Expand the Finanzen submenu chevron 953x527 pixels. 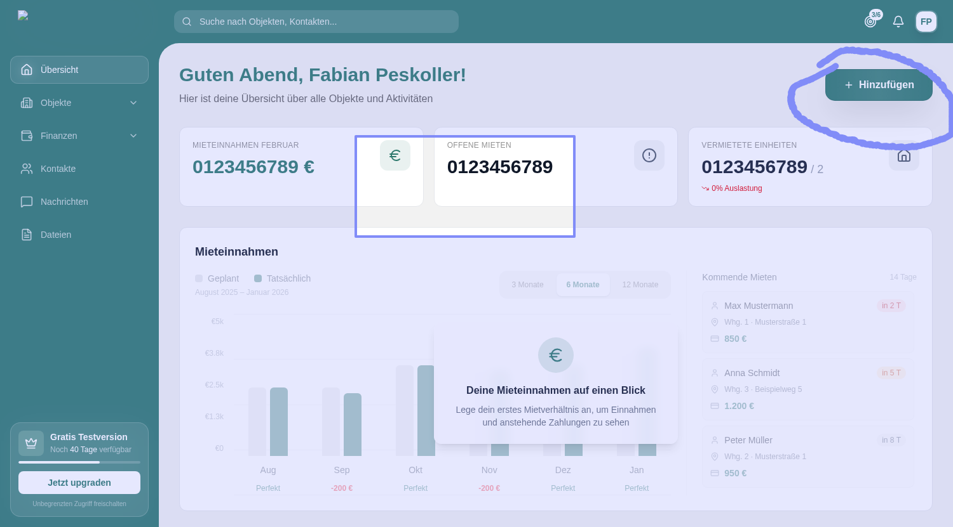[x=133, y=136]
